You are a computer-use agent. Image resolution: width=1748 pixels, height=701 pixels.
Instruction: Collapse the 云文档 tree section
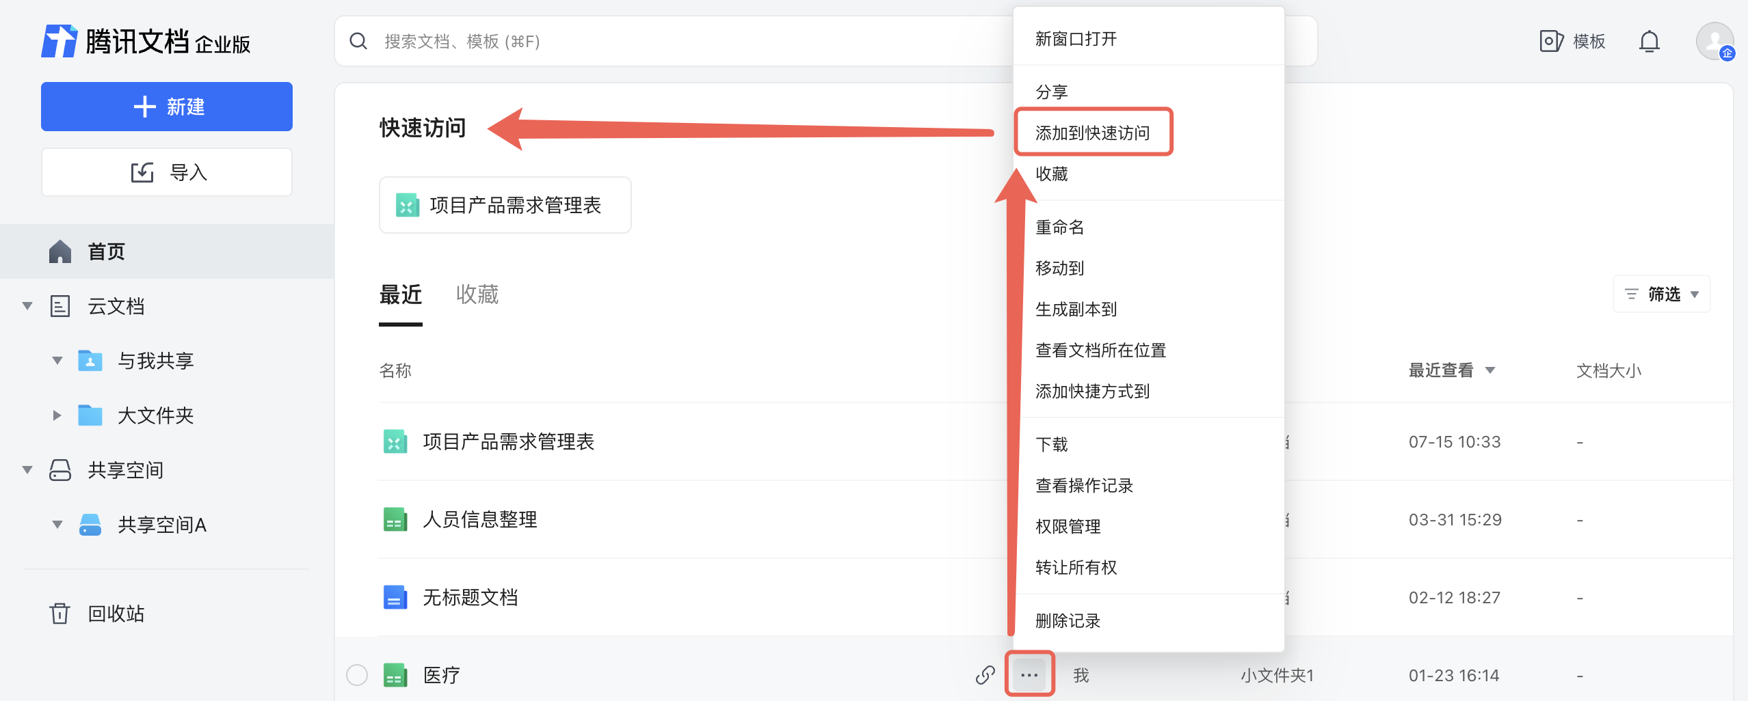pos(27,306)
